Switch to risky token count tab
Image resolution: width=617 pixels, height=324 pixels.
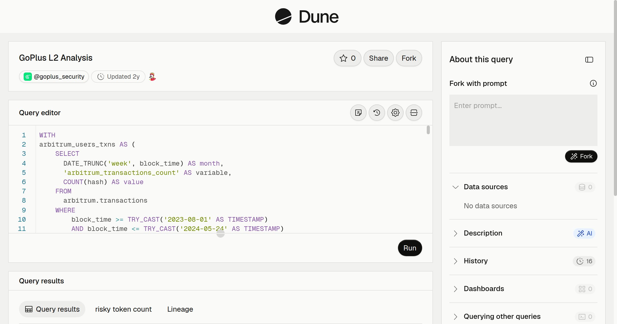click(123, 309)
